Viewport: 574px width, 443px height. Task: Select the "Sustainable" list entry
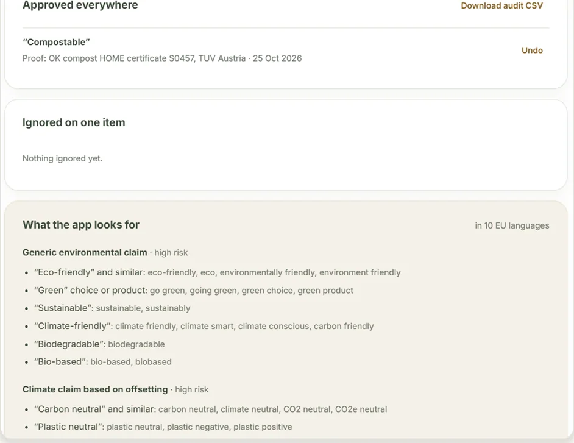coord(112,308)
